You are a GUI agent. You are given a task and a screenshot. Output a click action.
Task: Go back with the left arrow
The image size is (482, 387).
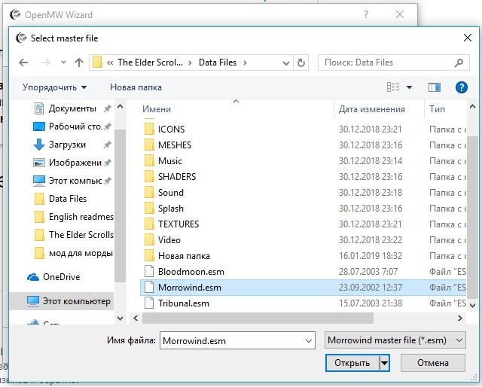(23, 62)
